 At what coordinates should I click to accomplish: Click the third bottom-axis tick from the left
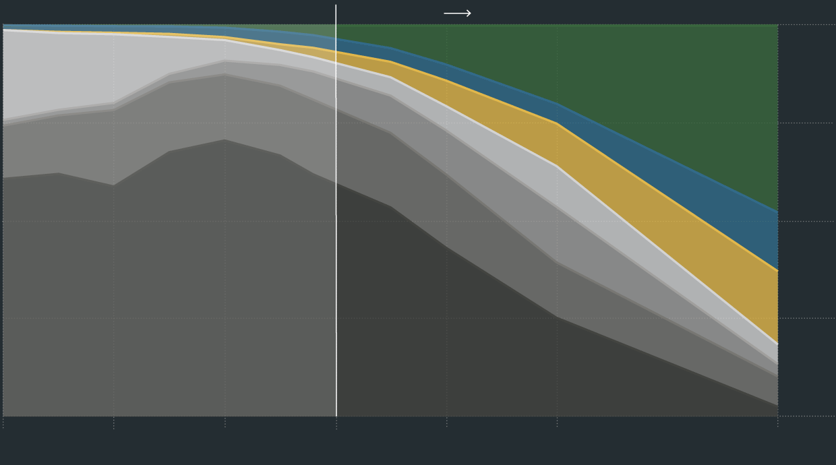225,423
